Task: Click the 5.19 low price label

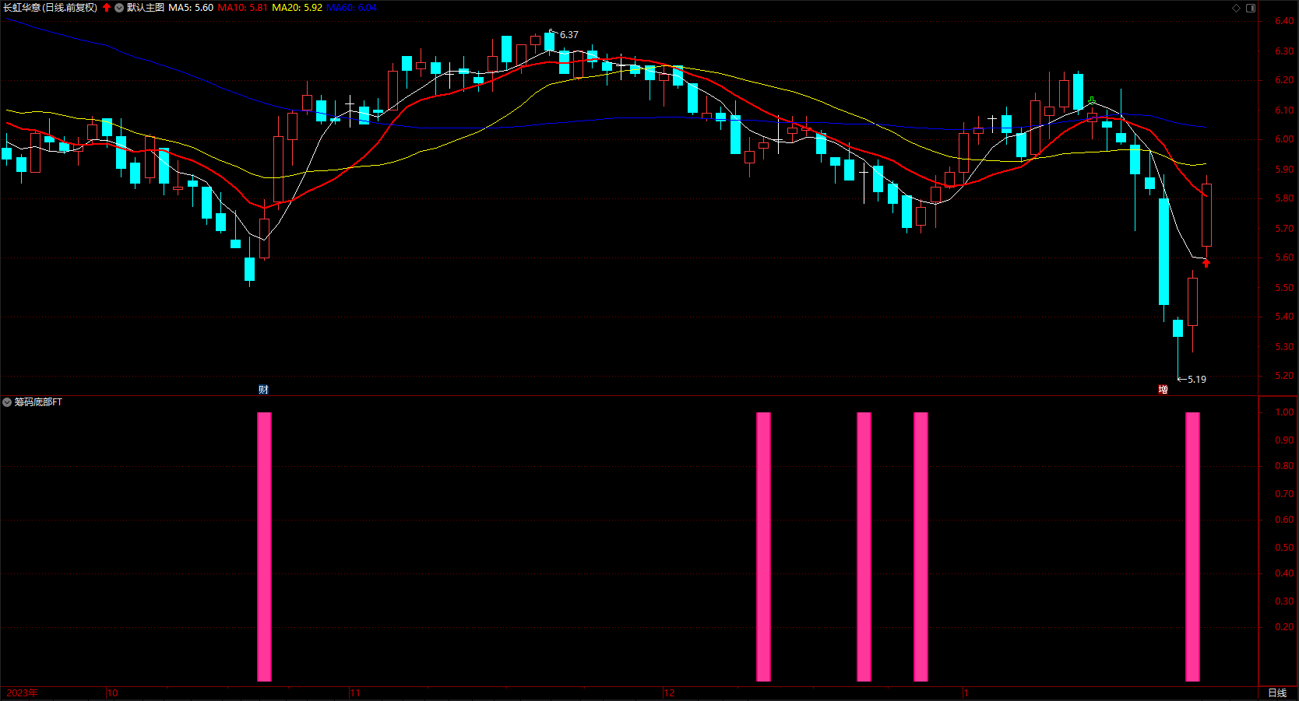Action: 1197,380
